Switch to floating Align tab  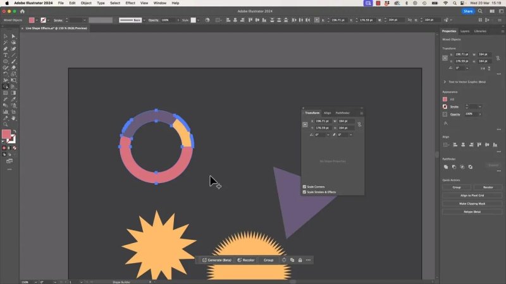coord(327,113)
